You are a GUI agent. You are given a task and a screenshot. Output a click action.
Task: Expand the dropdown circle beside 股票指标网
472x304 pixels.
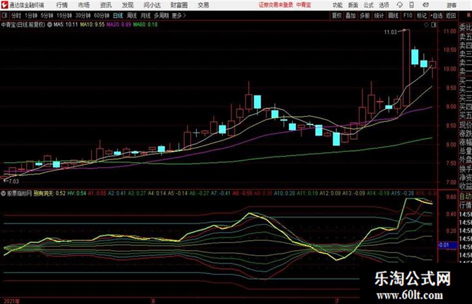(3, 194)
